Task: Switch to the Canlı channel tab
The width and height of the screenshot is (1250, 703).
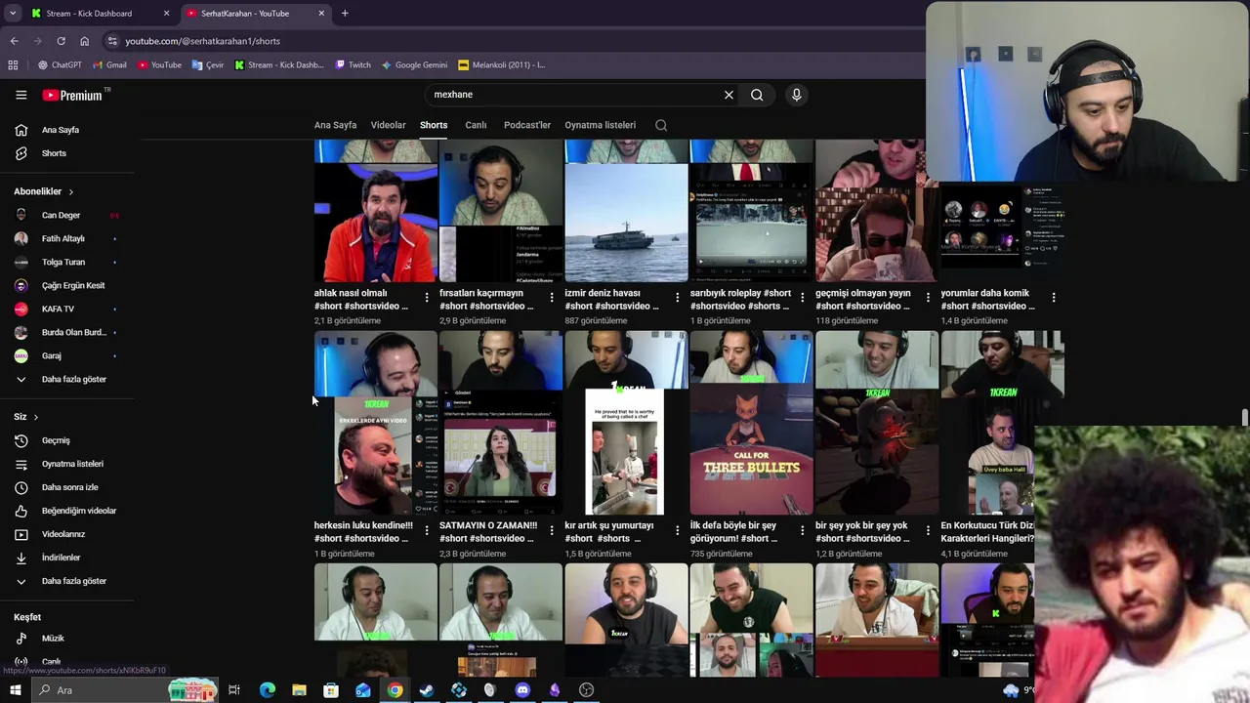Action: 476,125
